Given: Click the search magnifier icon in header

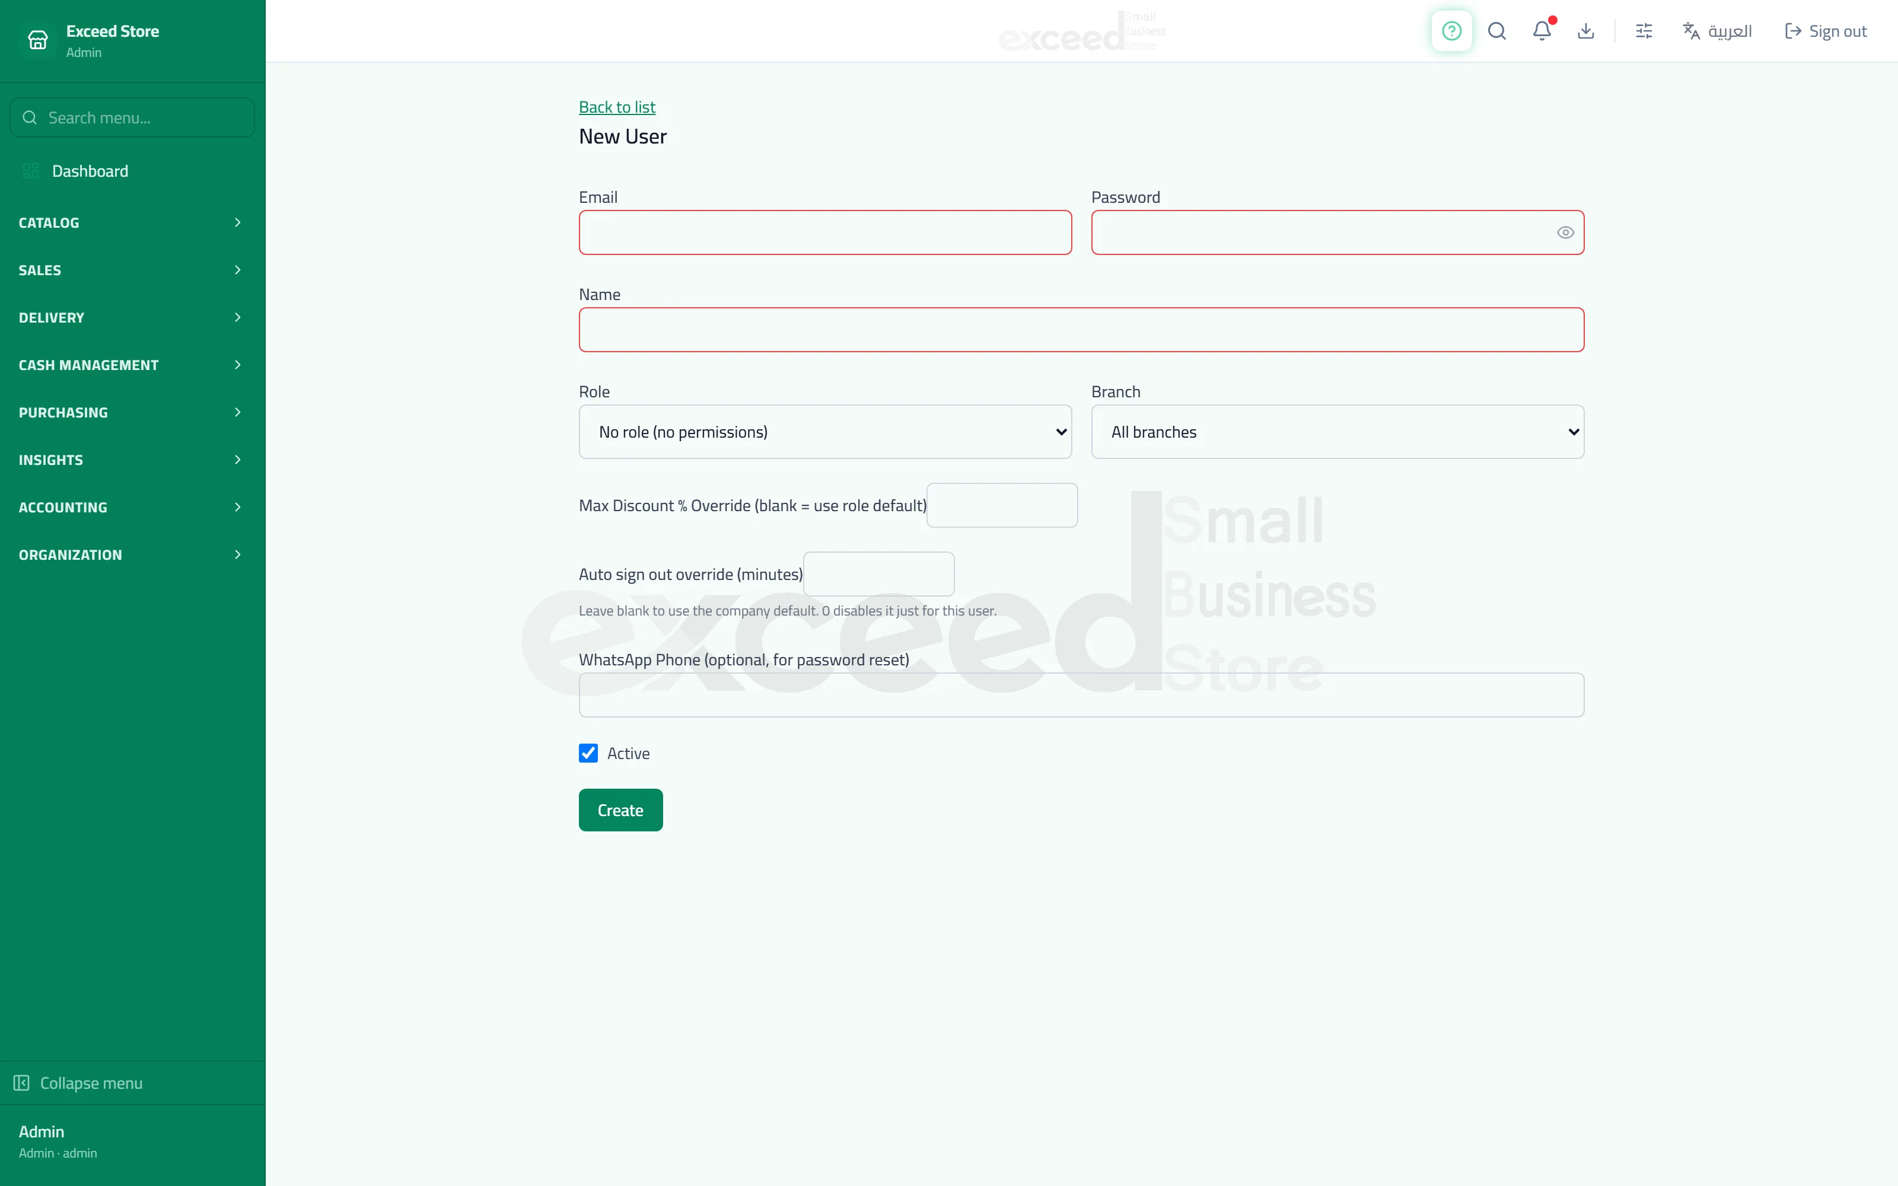Looking at the screenshot, I should pyautogui.click(x=1496, y=31).
